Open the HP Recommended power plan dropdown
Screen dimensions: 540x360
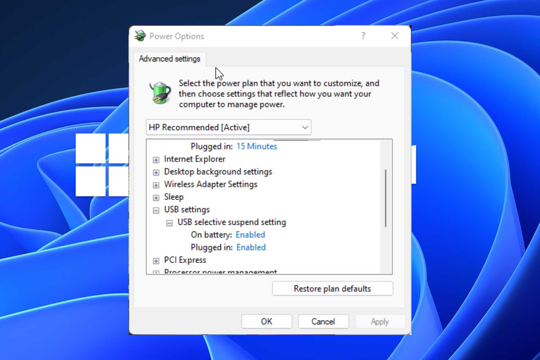coord(228,127)
